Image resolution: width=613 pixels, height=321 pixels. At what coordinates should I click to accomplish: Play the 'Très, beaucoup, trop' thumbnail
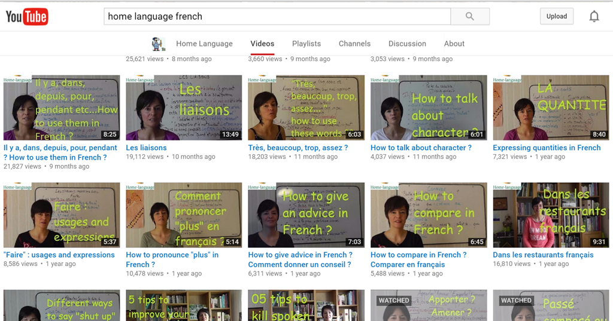(x=306, y=108)
